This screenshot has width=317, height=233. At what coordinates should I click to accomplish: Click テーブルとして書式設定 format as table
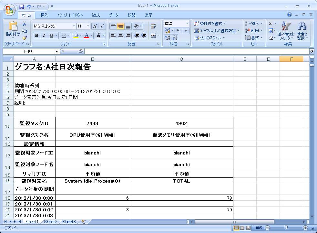217,31
